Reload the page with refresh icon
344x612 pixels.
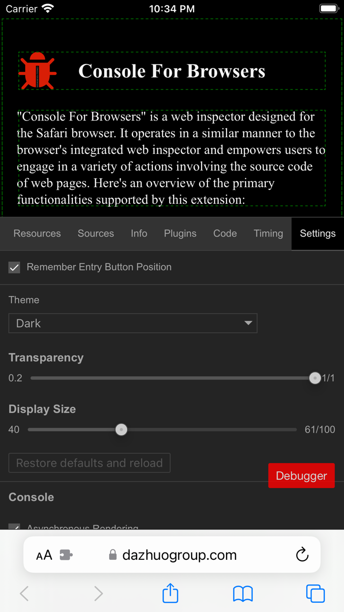tap(302, 554)
